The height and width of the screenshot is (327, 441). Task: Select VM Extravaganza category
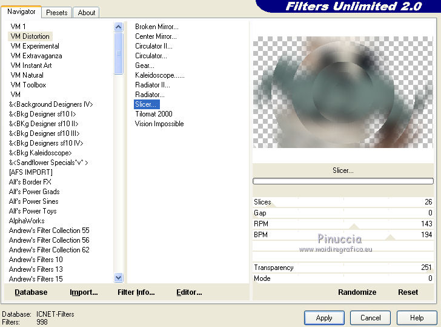tap(36, 56)
